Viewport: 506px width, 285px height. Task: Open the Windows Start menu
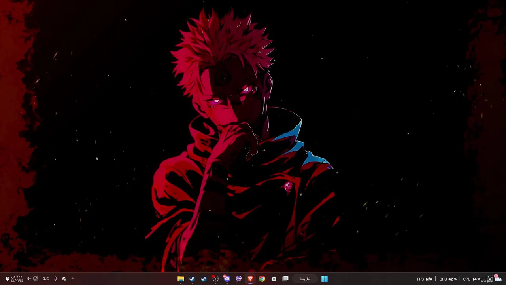(324, 279)
